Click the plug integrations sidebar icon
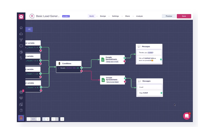Screen dimensions: 198x127 pos(21,58)
